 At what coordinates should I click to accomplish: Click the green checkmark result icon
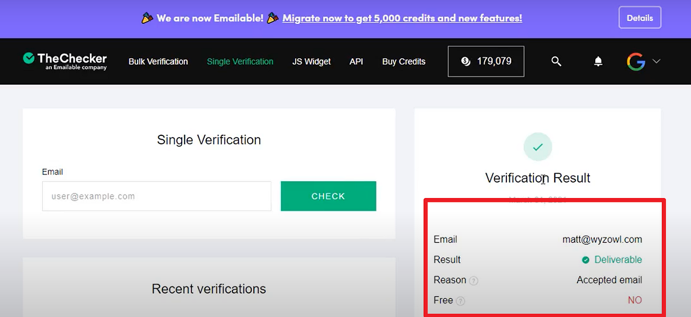click(x=537, y=147)
